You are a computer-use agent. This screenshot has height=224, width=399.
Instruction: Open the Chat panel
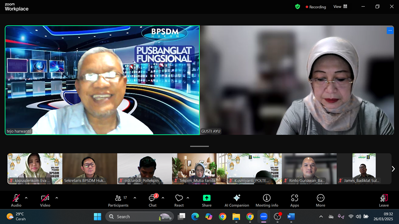click(x=153, y=200)
